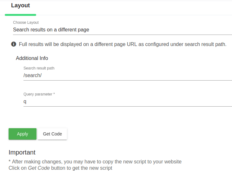Focus the Search result path input field
Screen dimensions: 232x171
[x=127, y=76]
